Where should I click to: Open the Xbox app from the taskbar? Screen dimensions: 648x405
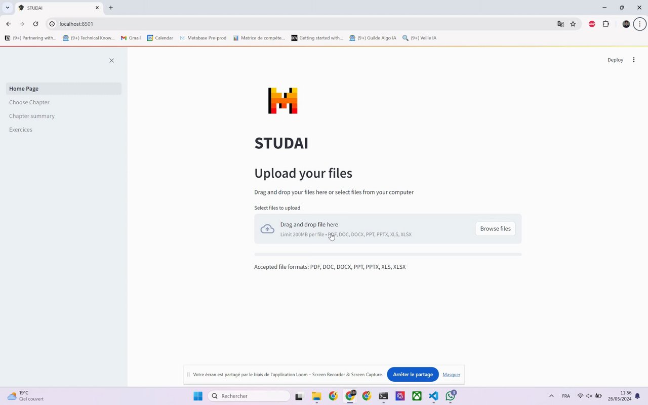tap(417, 396)
